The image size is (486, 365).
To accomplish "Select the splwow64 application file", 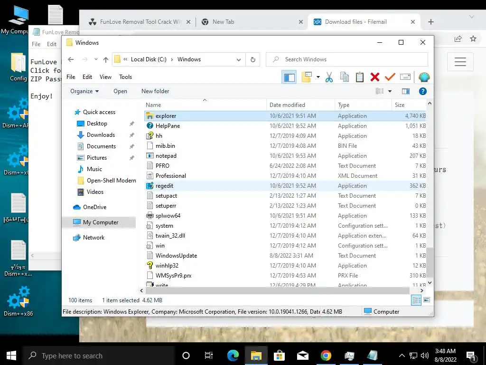I will coord(285,216).
